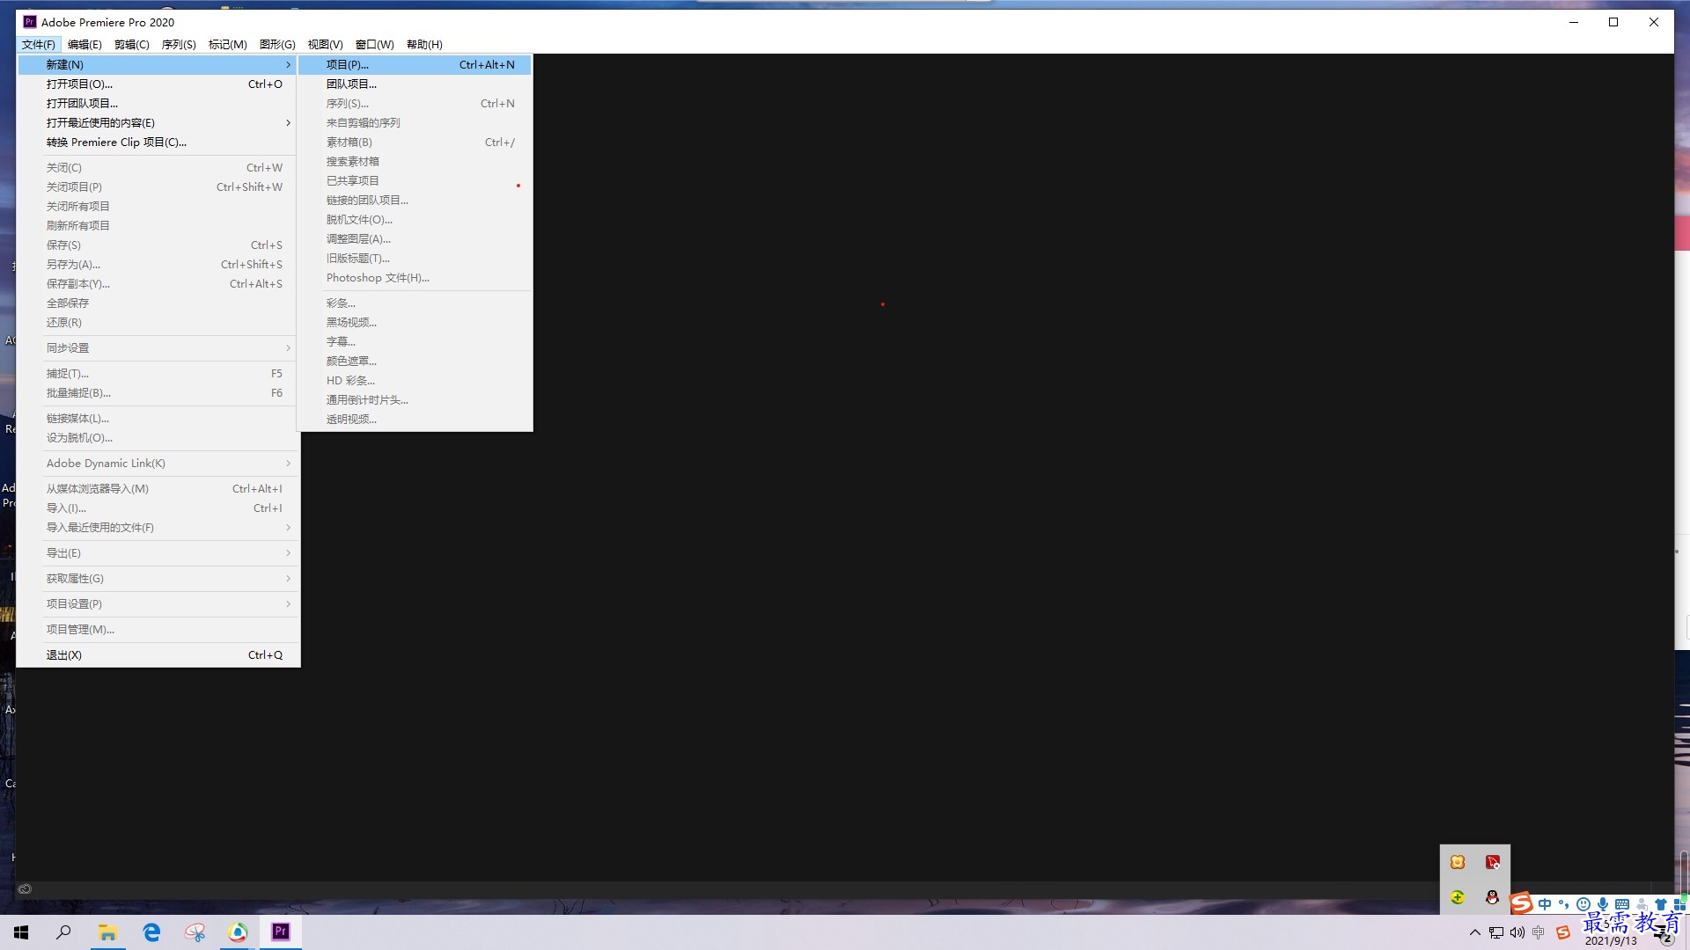The image size is (1690, 950).
Task: Click the green 360 plus tray icon
Action: (1458, 897)
